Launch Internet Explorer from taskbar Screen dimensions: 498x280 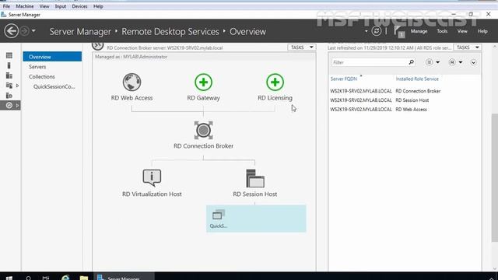(x=65, y=278)
